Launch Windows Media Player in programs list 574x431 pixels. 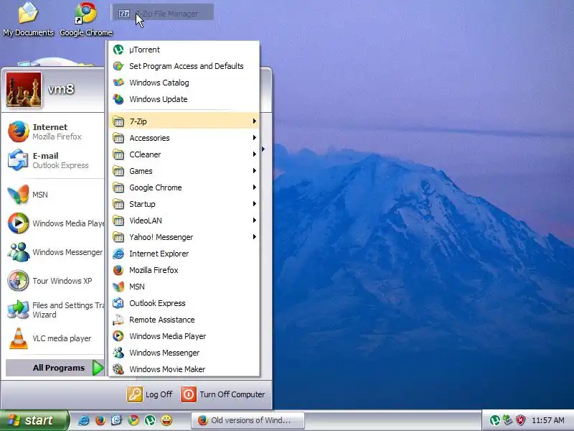184,336
